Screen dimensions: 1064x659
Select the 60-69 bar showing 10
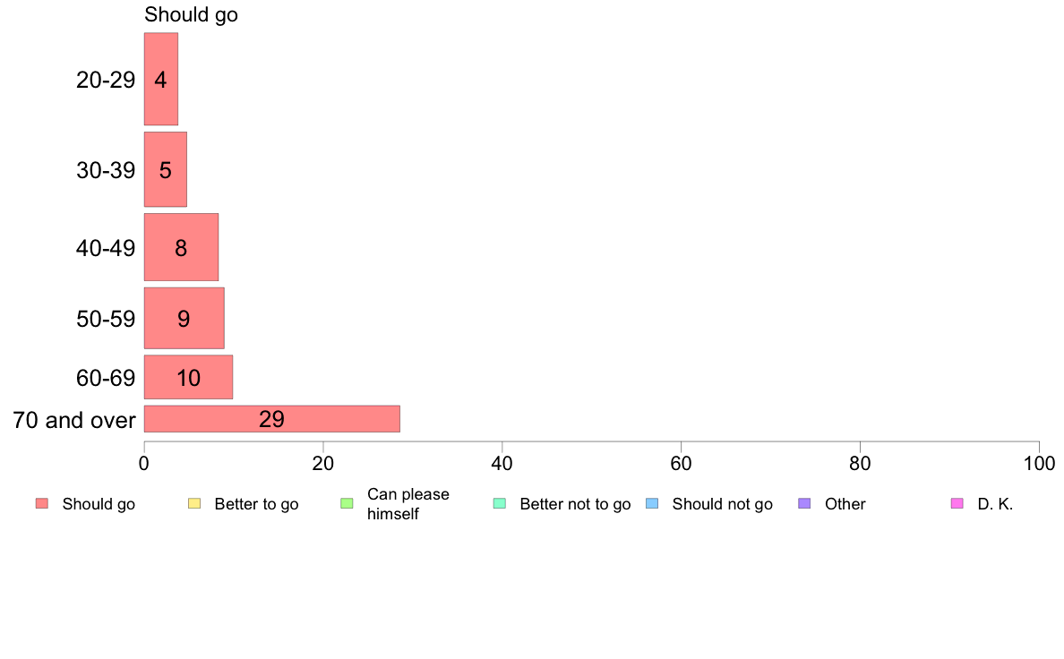pos(189,377)
